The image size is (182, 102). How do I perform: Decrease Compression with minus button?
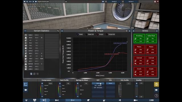(42, 96)
